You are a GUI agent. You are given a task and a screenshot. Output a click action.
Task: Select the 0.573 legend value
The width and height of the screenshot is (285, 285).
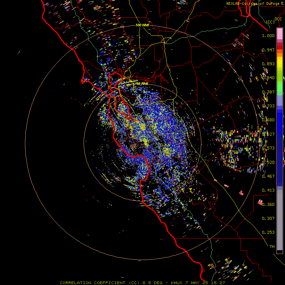click(268, 148)
